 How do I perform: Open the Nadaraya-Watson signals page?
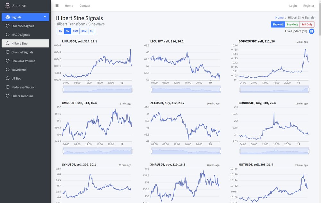click(23, 87)
